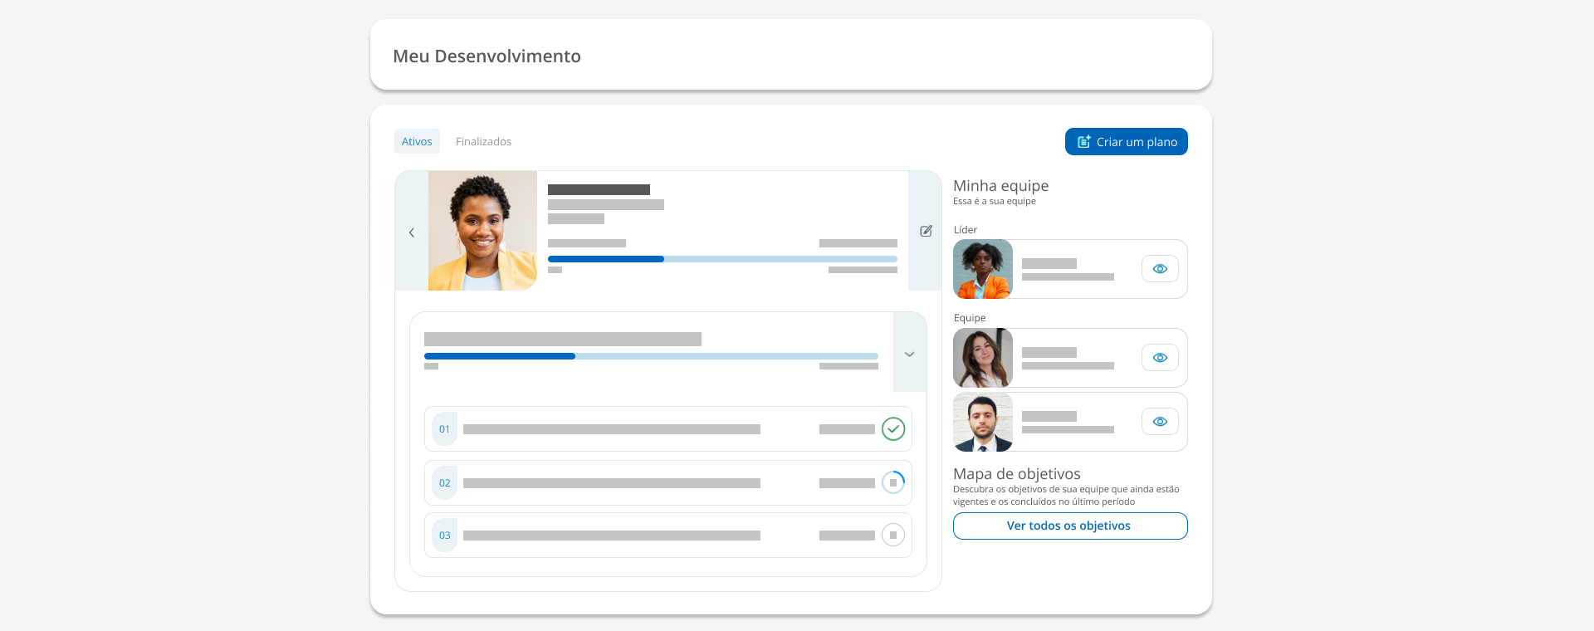Click Ver todos os objetivos button
1594x631 pixels.
(x=1069, y=526)
